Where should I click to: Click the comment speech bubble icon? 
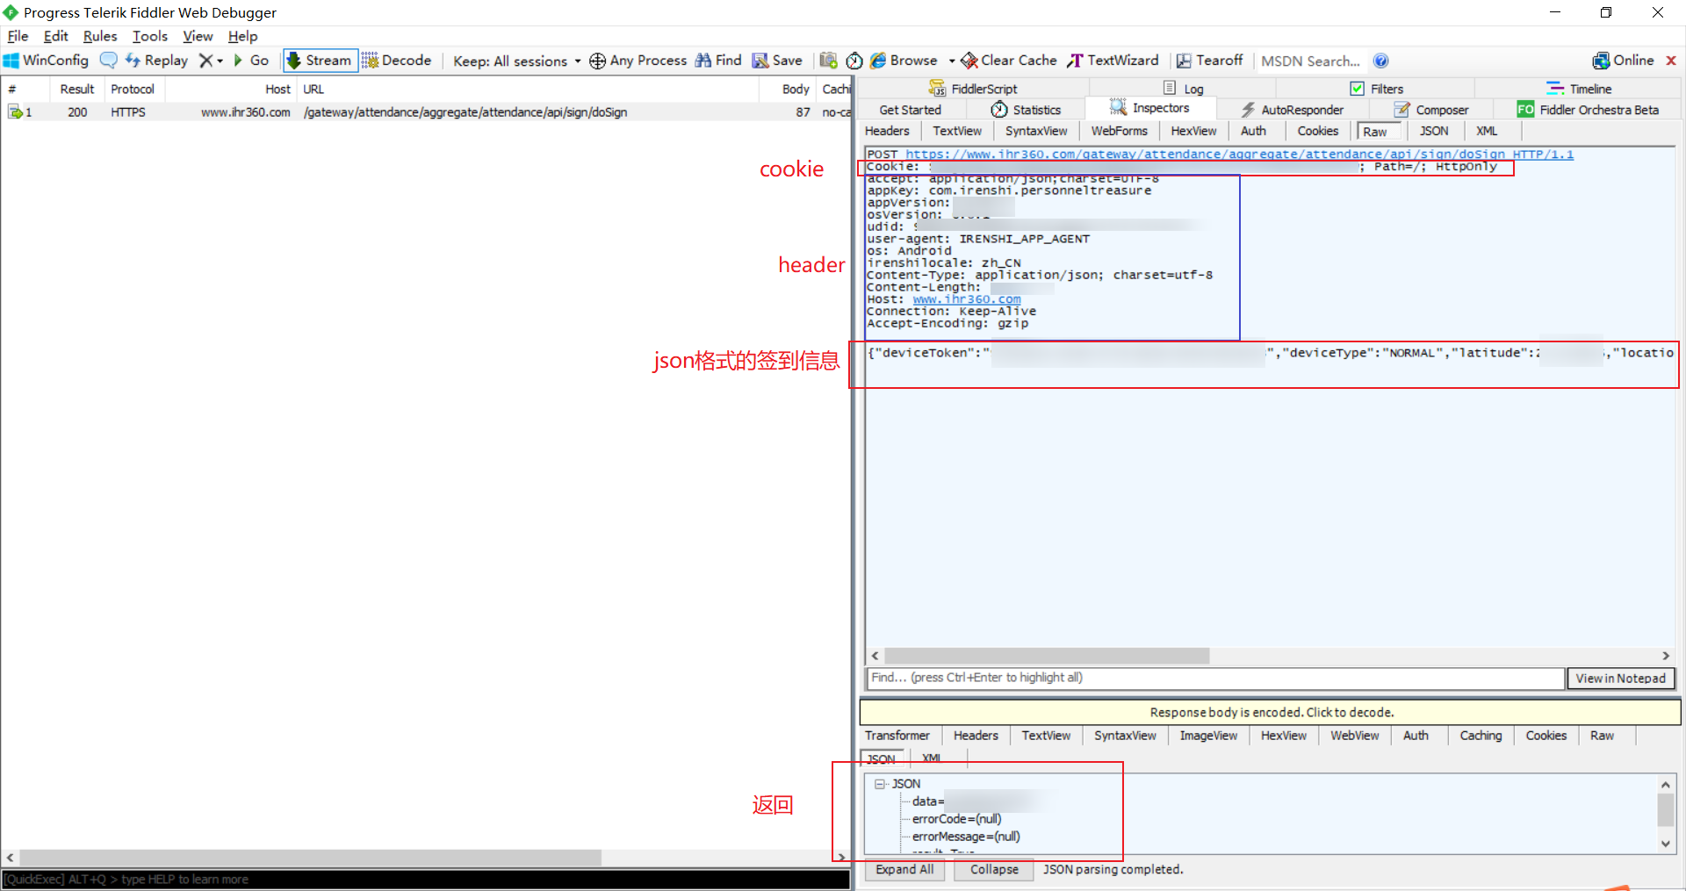coord(108,61)
